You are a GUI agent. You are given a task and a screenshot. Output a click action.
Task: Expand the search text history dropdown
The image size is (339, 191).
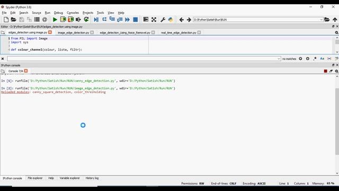coord(279,59)
